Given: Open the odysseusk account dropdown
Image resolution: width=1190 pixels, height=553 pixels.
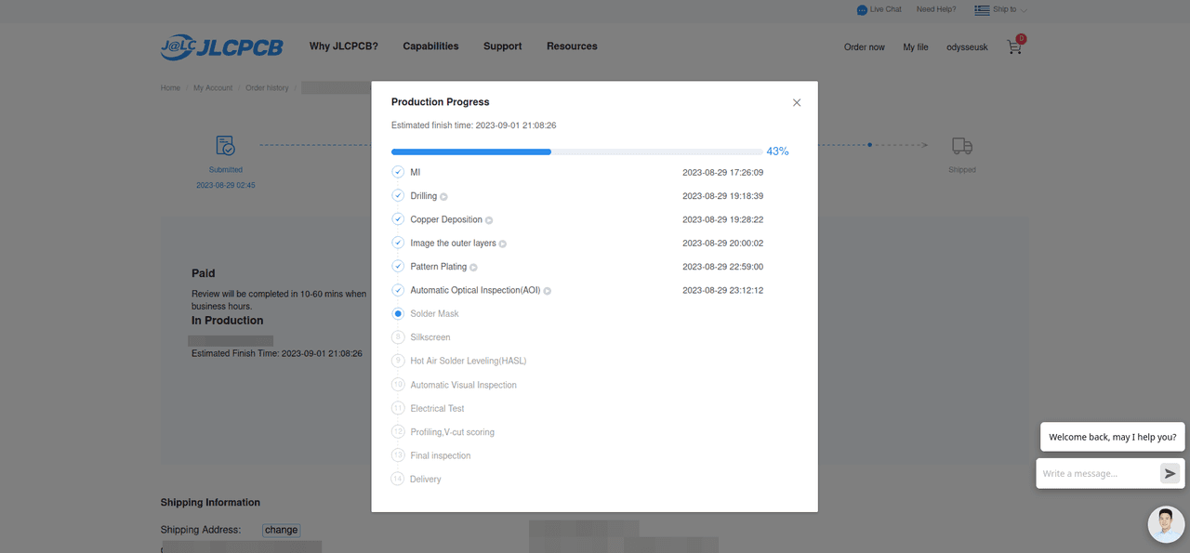Looking at the screenshot, I should pos(967,47).
